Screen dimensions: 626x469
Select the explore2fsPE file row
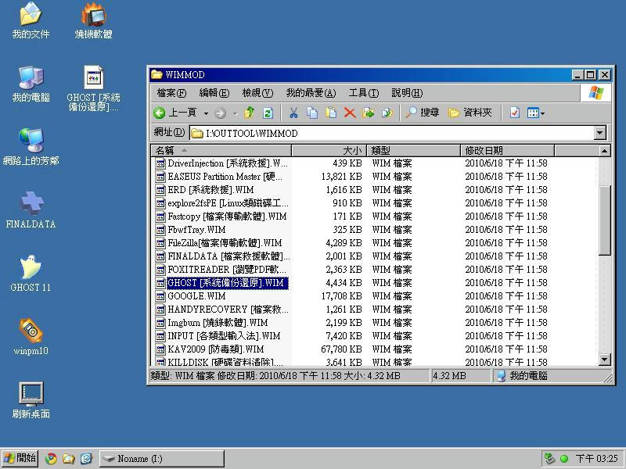pos(222,203)
